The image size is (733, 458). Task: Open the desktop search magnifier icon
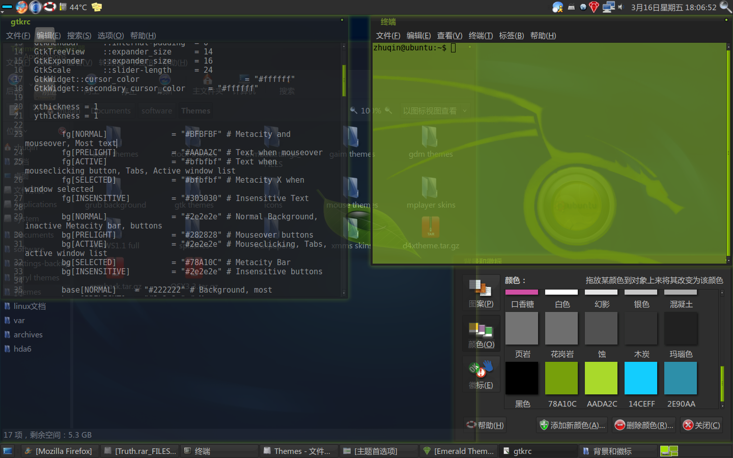tap(726, 7)
